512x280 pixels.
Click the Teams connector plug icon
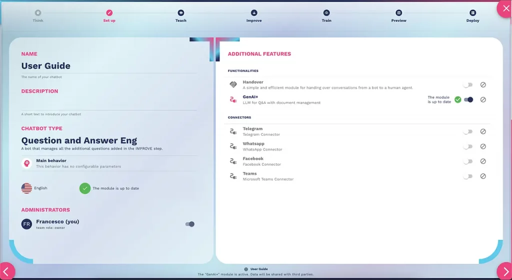(x=233, y=176)
